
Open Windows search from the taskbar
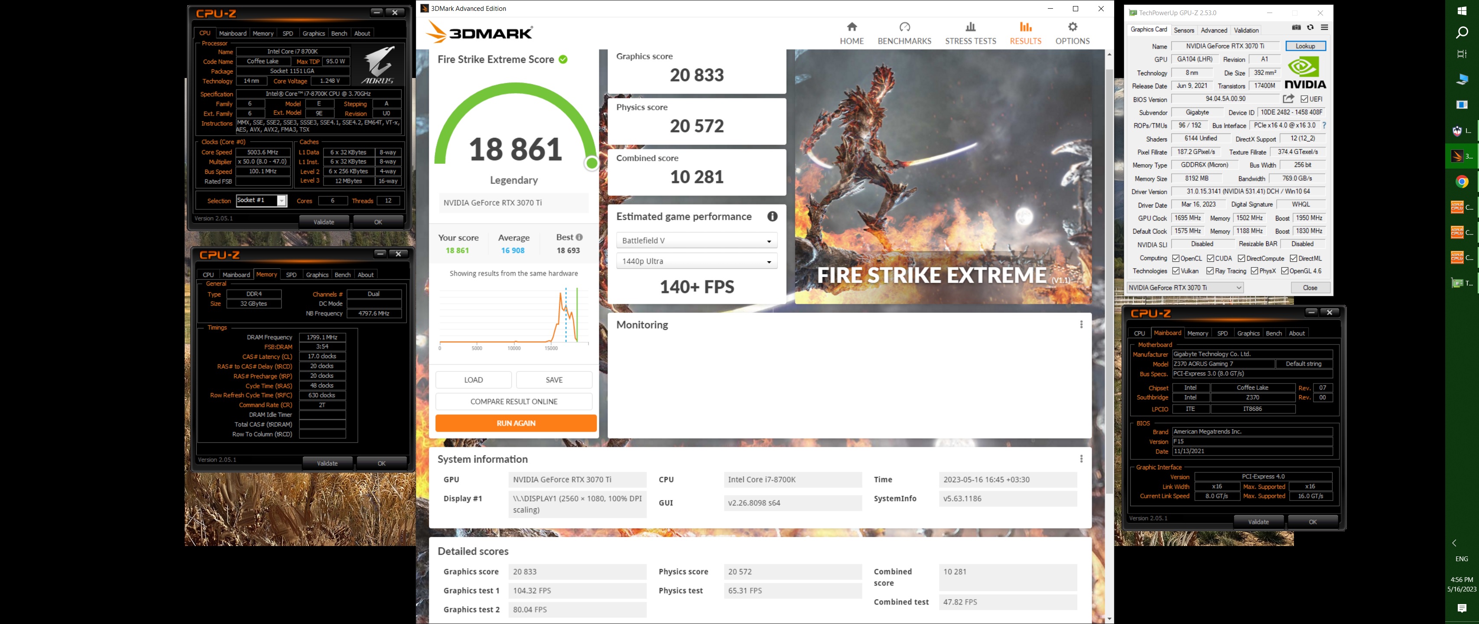click(x=1462, y=33)
